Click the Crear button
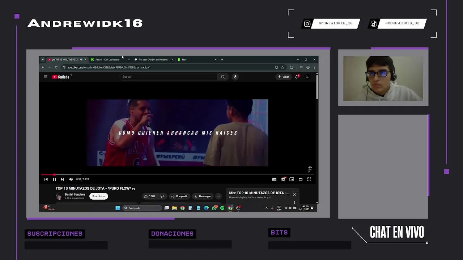This screenshot has height=260, width=463. click(283, 77)
